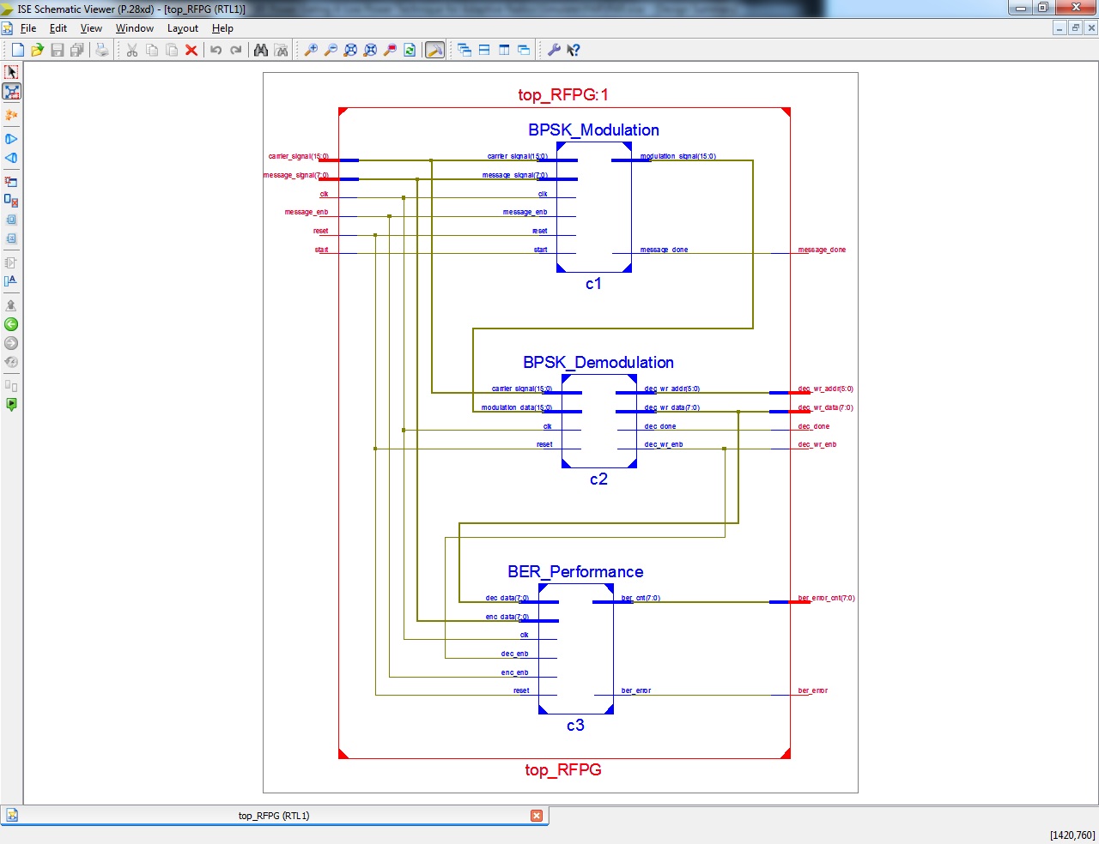Image resolution: width=1099 pixels, height=844 pixels.
Task: Click the add input cone icon
Action: [x=11, y=139]
